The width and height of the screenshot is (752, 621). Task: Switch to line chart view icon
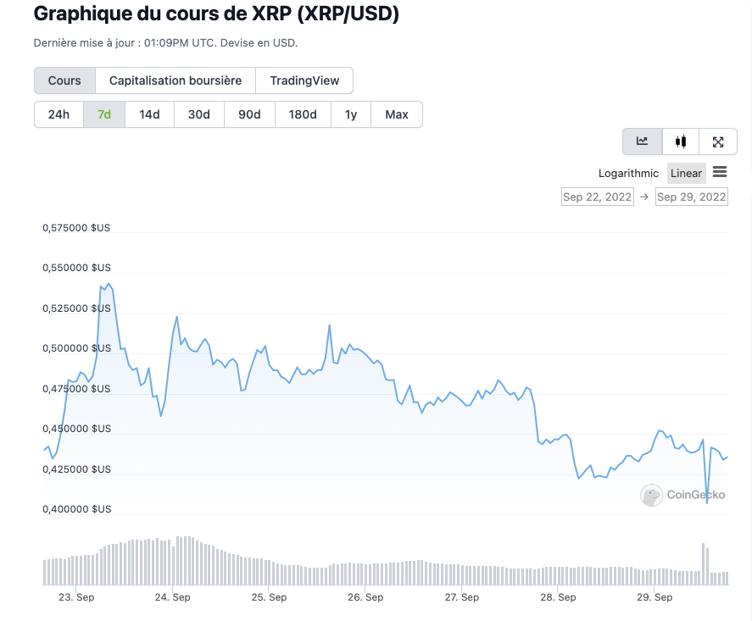[643, 141]
